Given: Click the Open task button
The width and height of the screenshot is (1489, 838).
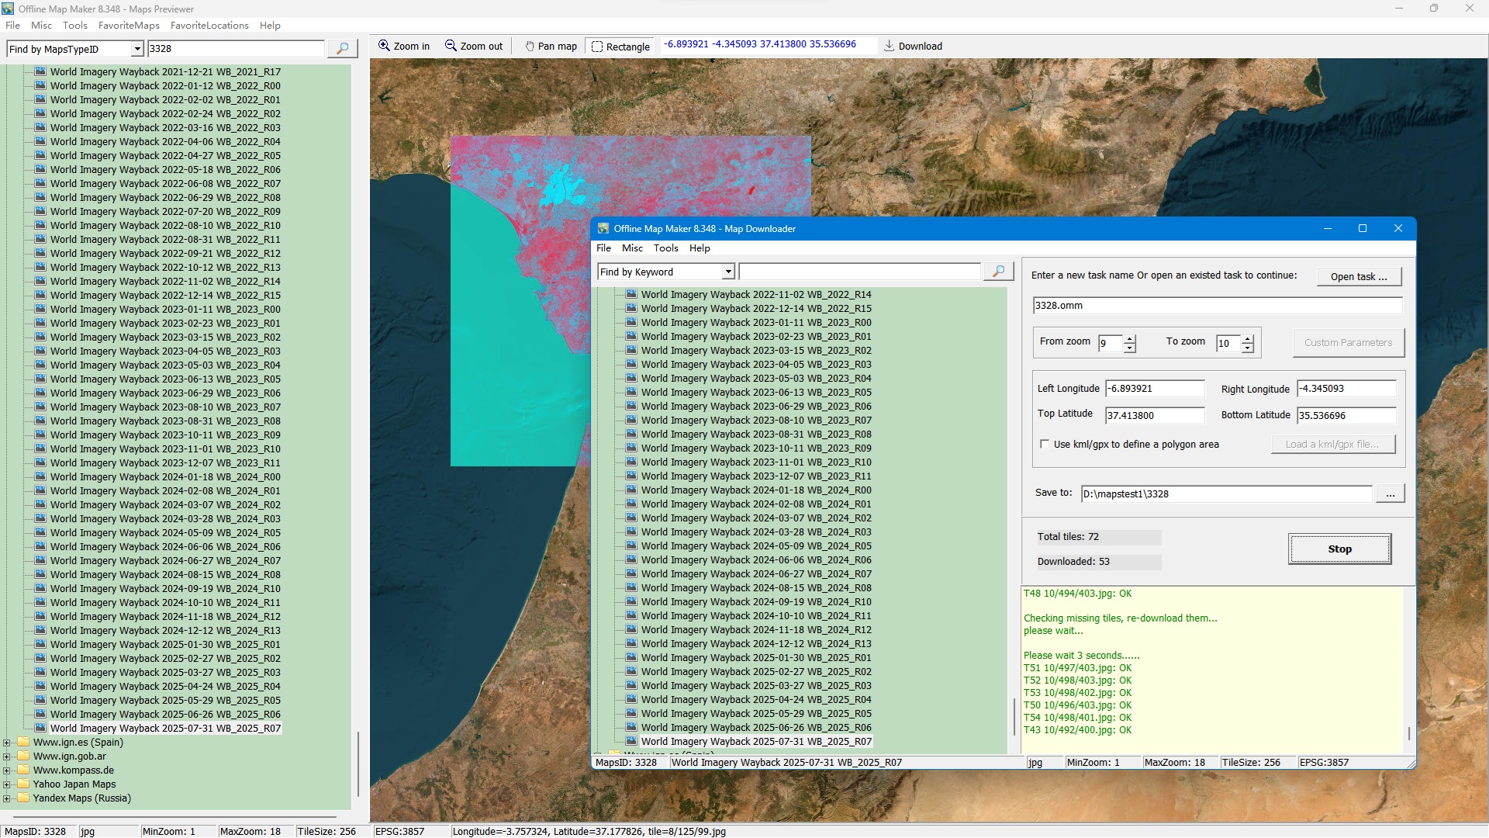Looking at the screenshot, I should 1359,277.
